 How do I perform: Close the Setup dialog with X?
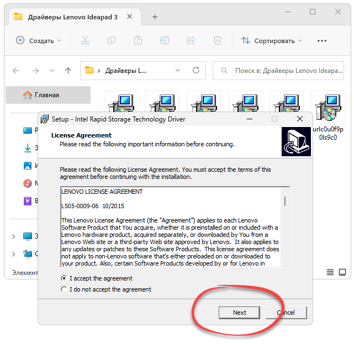click(300, 119)
